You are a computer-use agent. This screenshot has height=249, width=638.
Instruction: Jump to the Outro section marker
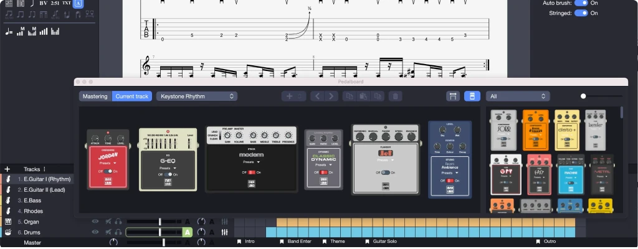click(546, 242)
